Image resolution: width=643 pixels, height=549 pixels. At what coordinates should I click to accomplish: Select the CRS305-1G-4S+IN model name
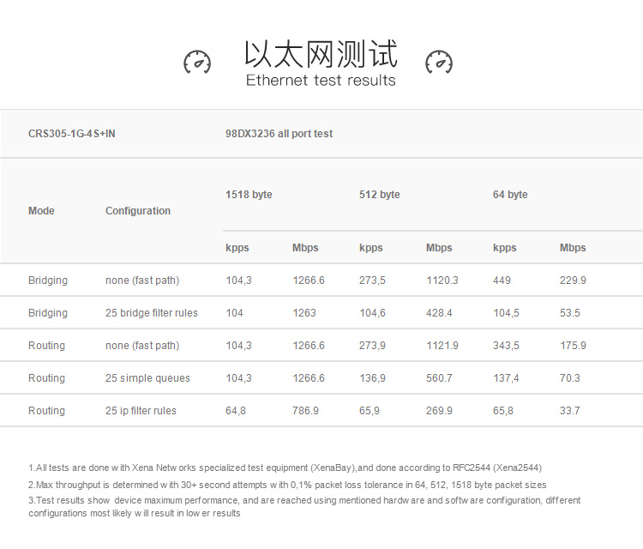(x=72, y=134)
